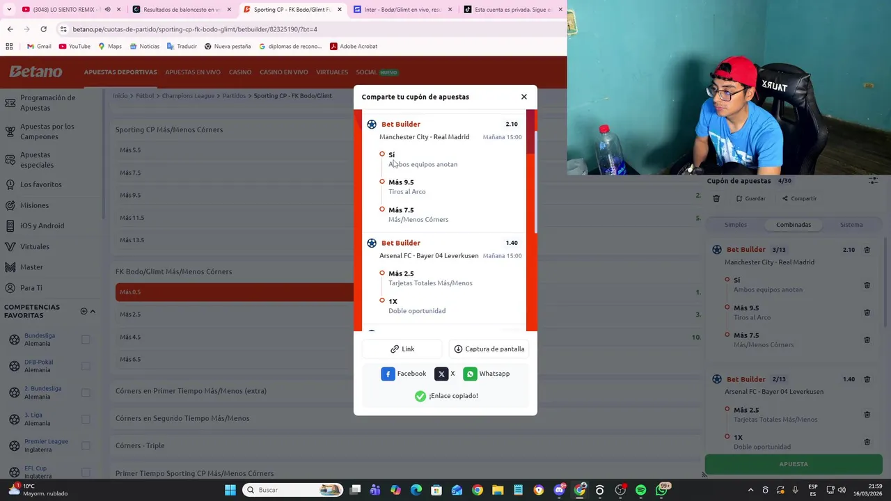The height and width of the screenshot is (501, 891).
Task: Tick 3. Liga checkbox
Action: 86,419
